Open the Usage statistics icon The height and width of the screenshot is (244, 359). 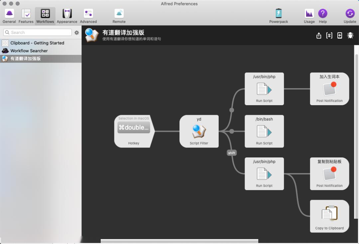point(309,13)
